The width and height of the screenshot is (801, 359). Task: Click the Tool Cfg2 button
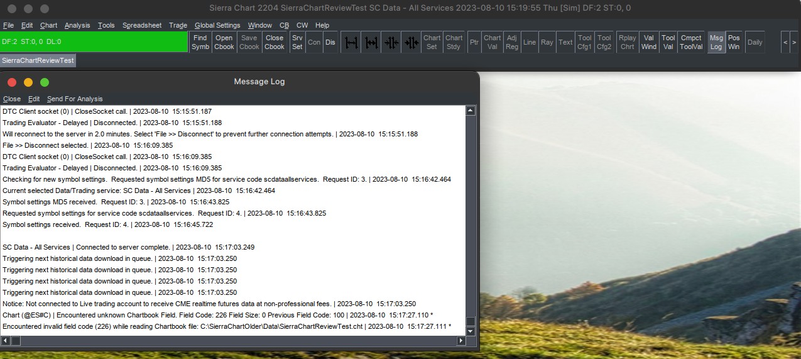pyautogui.click(x=604, y=42)
